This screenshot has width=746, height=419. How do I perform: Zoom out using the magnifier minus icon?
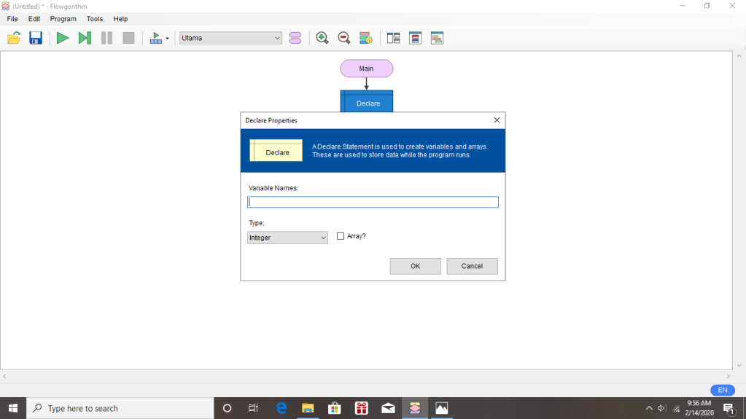(x=343, y=38)
